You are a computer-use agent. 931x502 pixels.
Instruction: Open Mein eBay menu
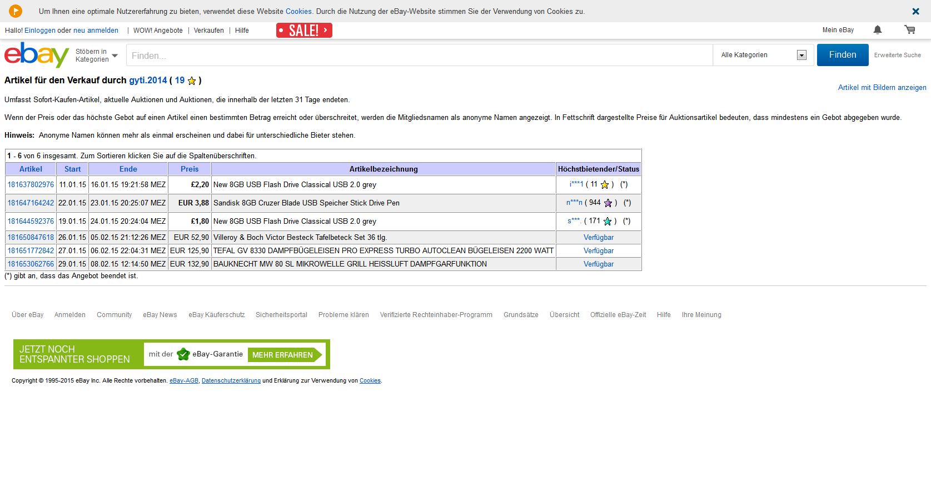(838, 30)
